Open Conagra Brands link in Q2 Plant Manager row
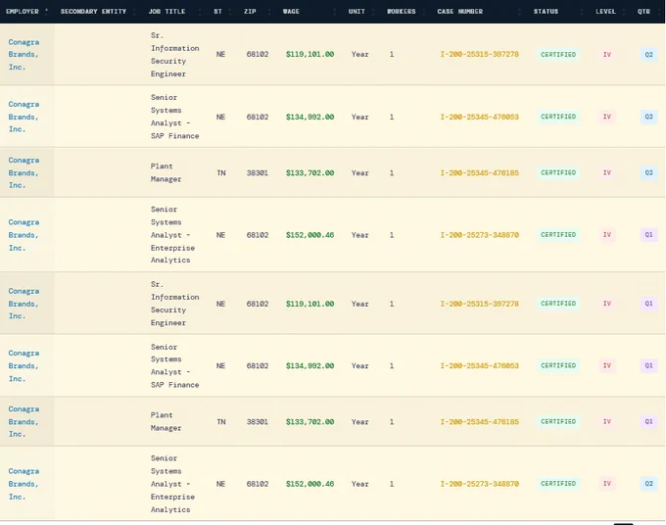This screenshot has width=666, height=525. pos(24,172)
